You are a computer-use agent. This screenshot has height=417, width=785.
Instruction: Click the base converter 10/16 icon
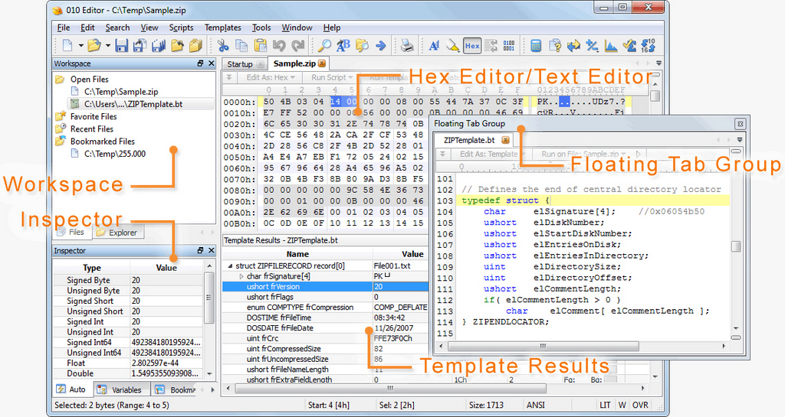point(649,46)
